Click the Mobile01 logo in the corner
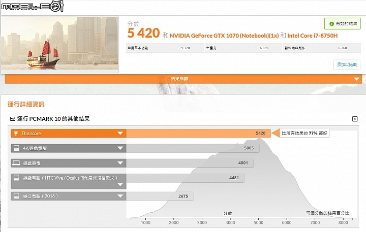366x232 pixels. (32, 6)
